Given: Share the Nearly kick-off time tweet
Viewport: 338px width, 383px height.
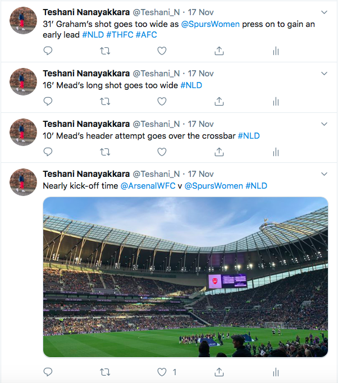Looking at the screenshot, I should (219, 372).
